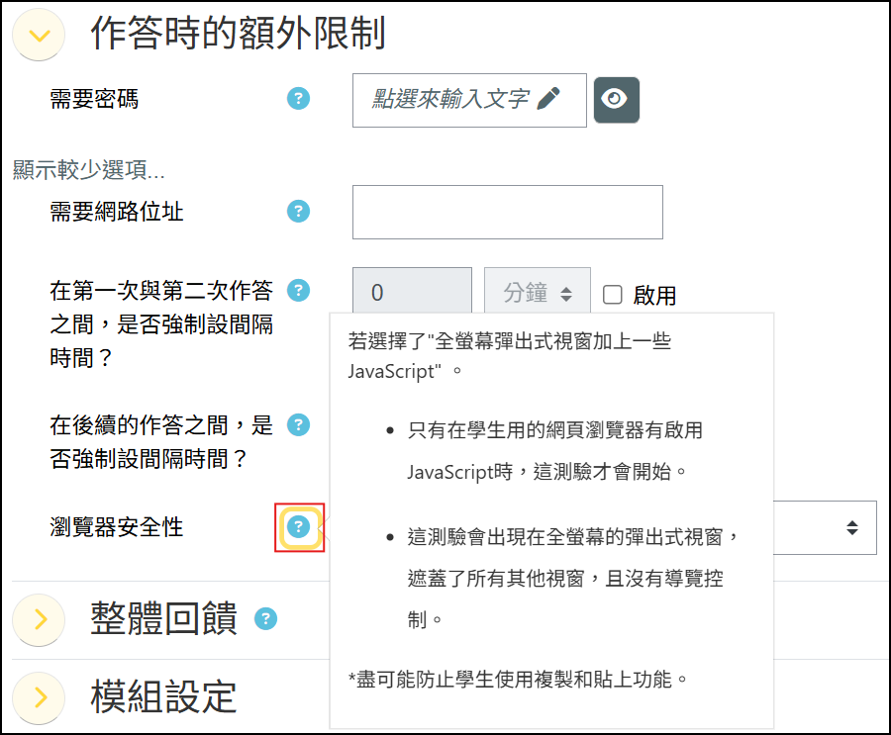The image size is (891, 735).
Task: Click help icon next to 整體回饋 heading
Action: click(x=266, y=618)
